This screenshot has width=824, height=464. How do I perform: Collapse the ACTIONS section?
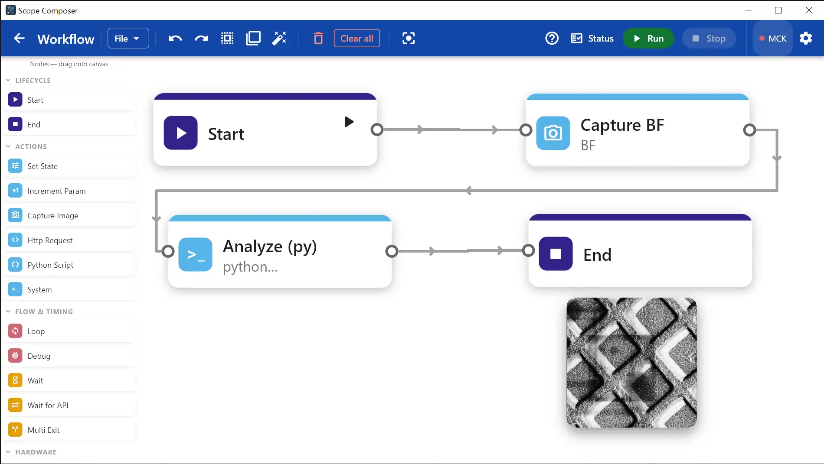(26, 147)
